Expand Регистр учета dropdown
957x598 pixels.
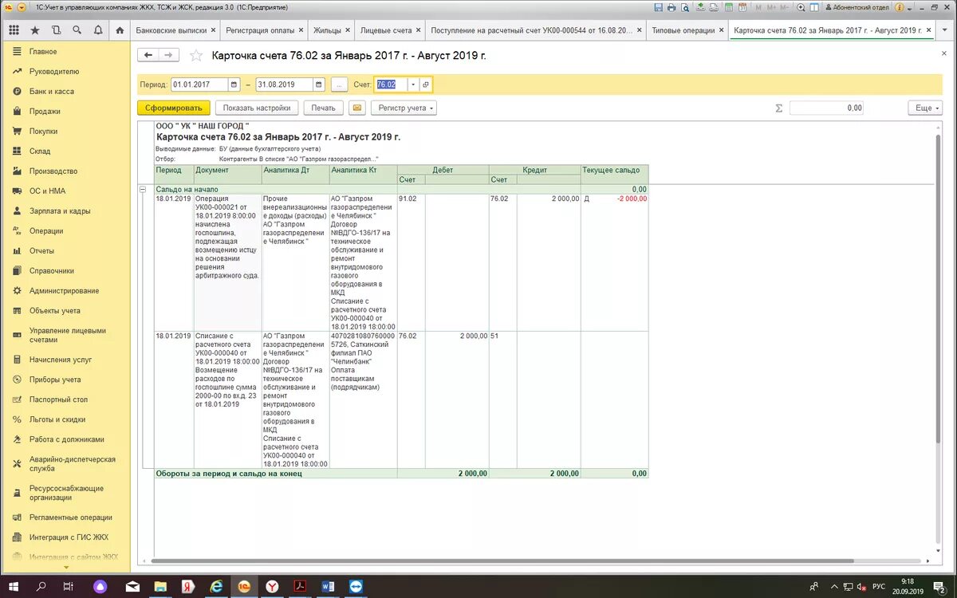click(404, 108)
